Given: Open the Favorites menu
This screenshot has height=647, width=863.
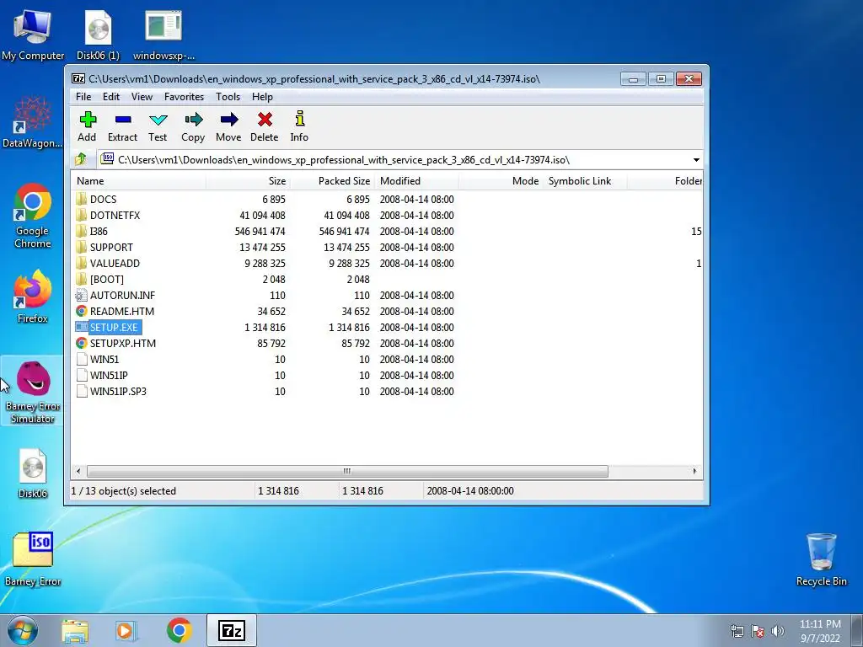Looking at the screenshot, I should (x=184, y=97).
